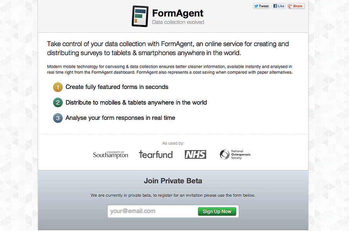Share FormAgent on Google+

[x=295, y=6]
